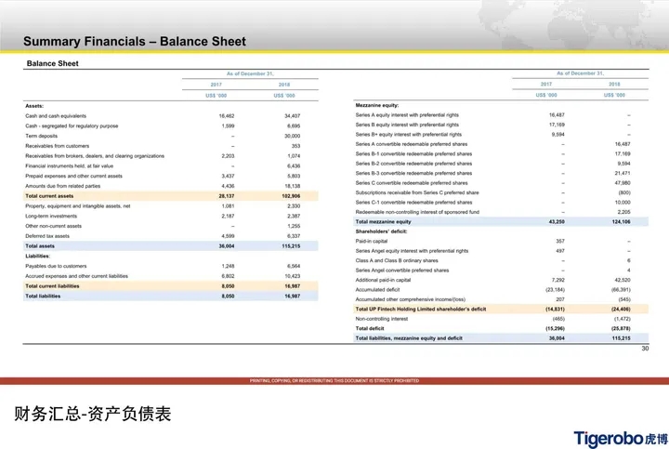The width and height of the screenshot is (669, 449).
Task: Select 'Series B-1 convertible redeemable preferred shares'
Action: coord(413,154)
